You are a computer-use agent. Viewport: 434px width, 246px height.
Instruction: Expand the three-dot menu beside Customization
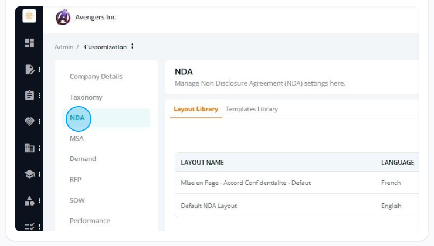133,46
